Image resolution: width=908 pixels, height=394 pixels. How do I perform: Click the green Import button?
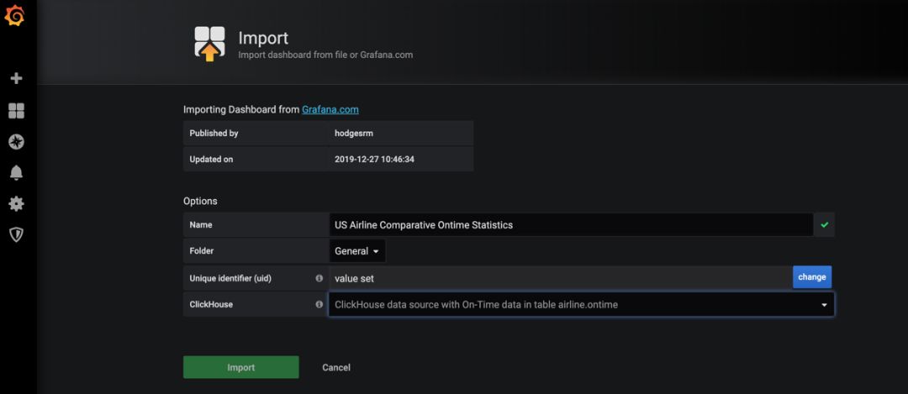[241, 367]
